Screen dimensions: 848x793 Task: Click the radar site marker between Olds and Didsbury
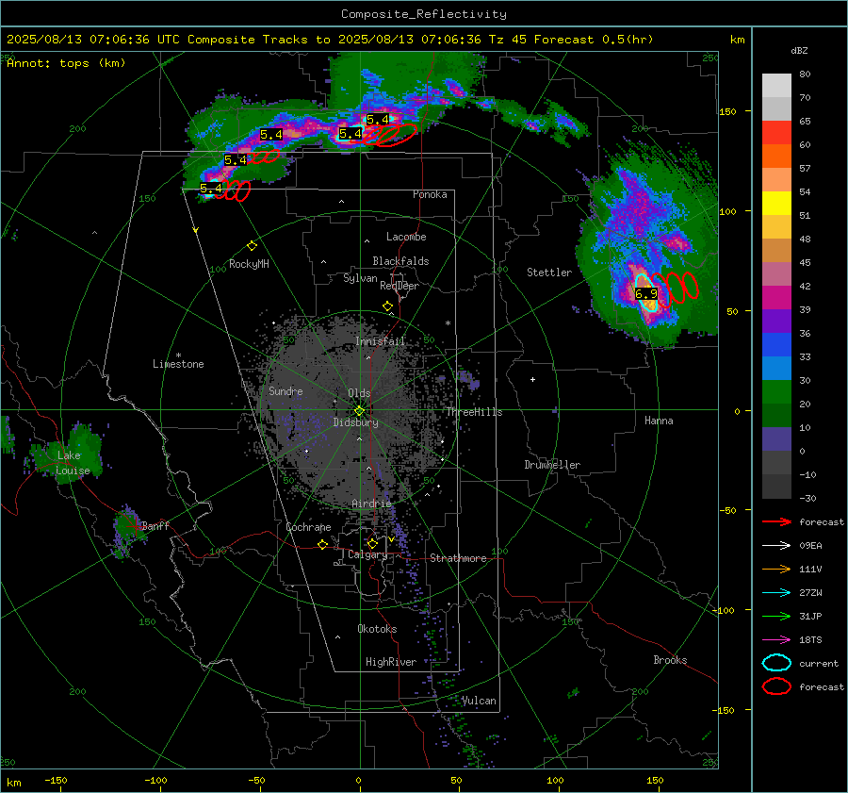click(360, 410)
